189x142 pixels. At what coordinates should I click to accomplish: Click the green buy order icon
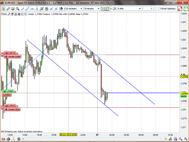coord(186,9)
